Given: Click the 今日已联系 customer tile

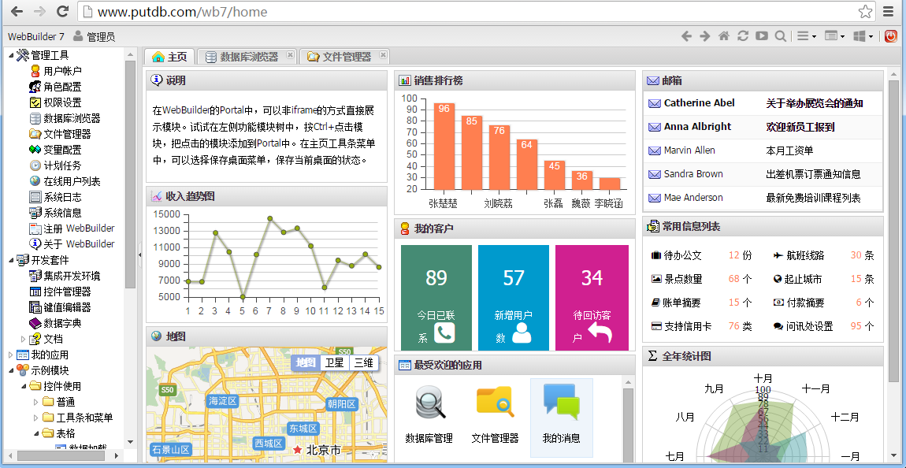Looking at the screenshot, I should click(x=436, y=298).
